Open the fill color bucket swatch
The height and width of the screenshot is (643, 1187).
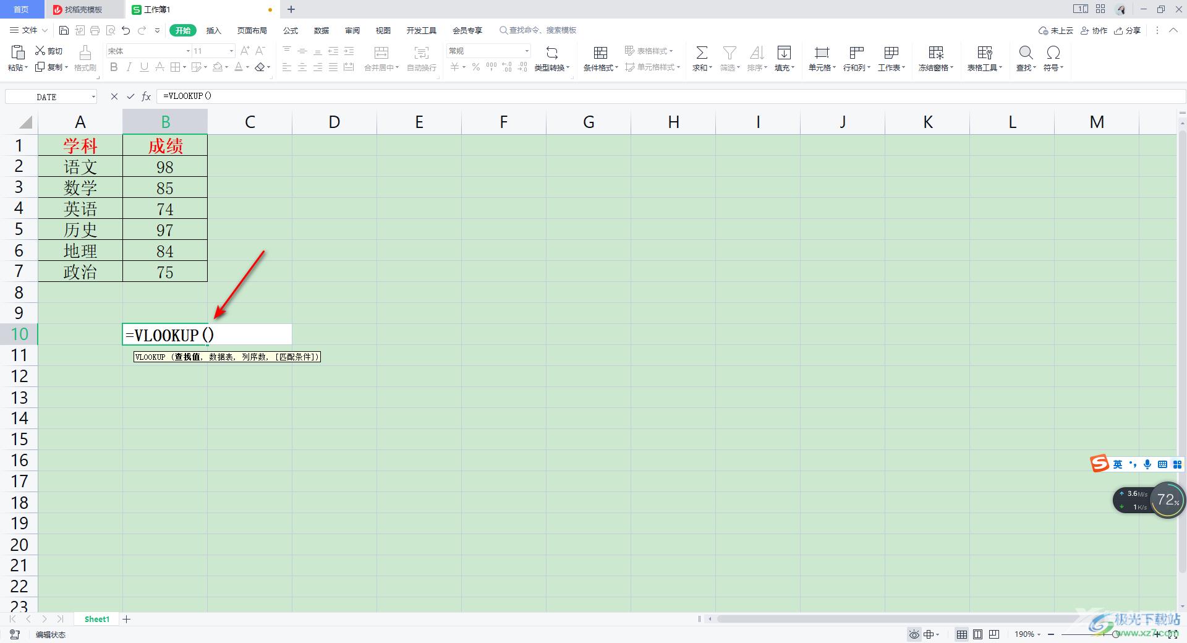(218, 67)
